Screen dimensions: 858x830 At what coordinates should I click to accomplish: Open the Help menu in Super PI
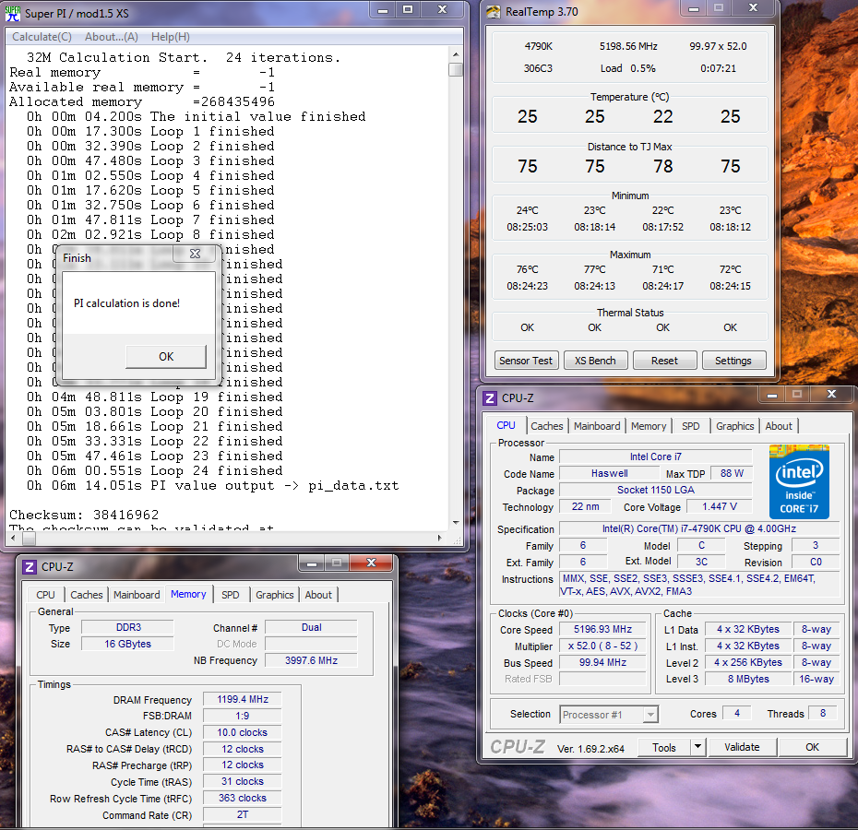coord(170,37)
